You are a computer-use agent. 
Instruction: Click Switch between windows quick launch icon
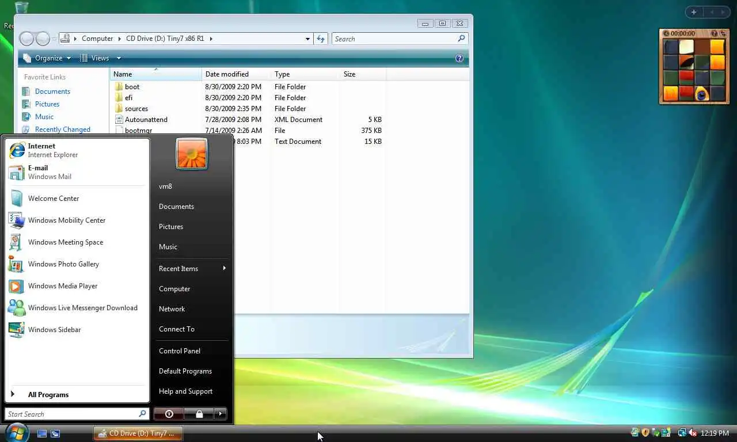pyautogui.click(x=55, y=433)
